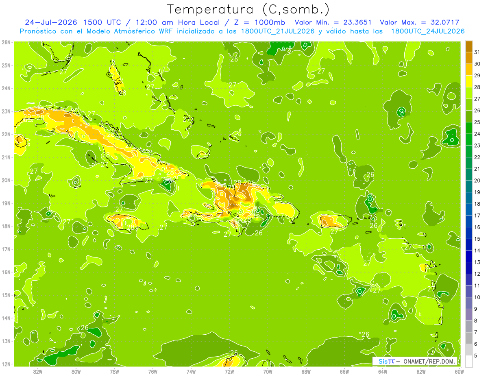The image size is (488, 377).
Task: Click the 19N latitude label
Action: [x=6, y=203]
